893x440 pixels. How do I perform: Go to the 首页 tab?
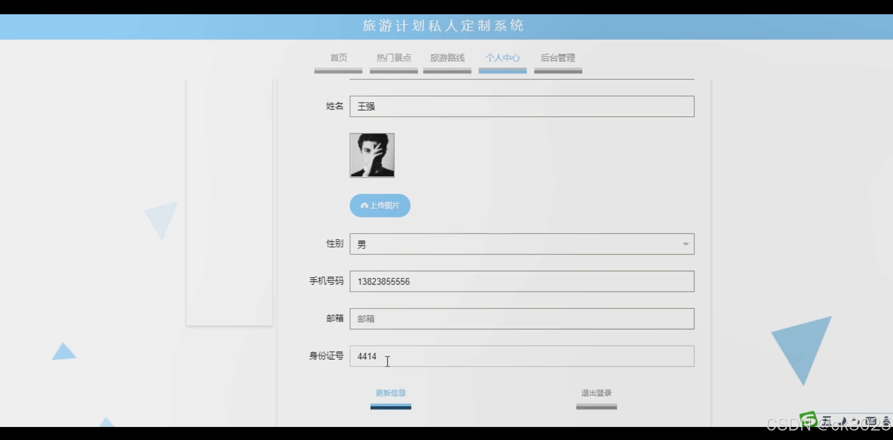338,58
